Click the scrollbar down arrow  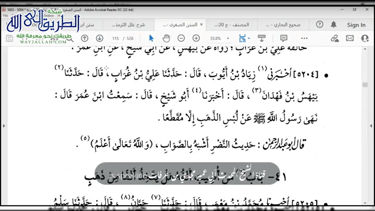tap(365, 203)
